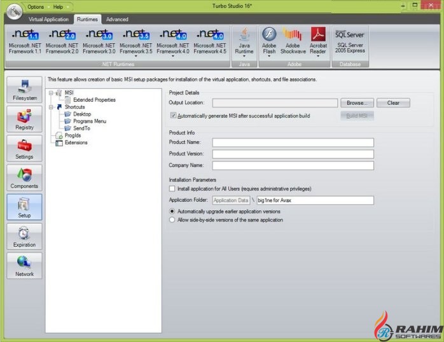Open .NET Framework 4.0 dropdown arrow

[173, 57]
